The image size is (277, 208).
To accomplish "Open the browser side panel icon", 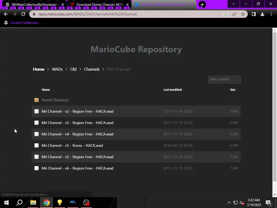I will [x=254, y=14].
